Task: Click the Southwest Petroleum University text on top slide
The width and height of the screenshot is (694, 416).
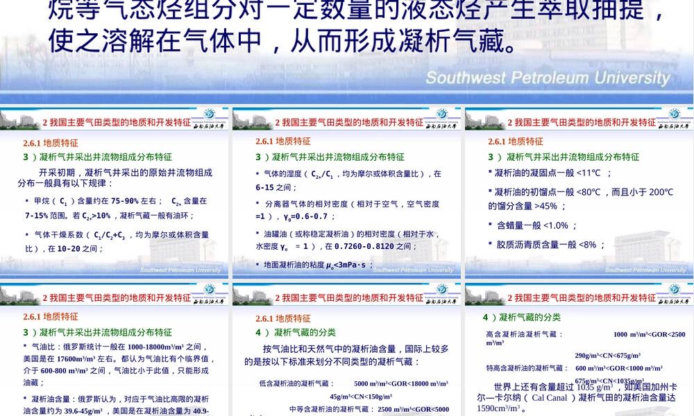Action: pyautogui.click(x=548, y=78)
